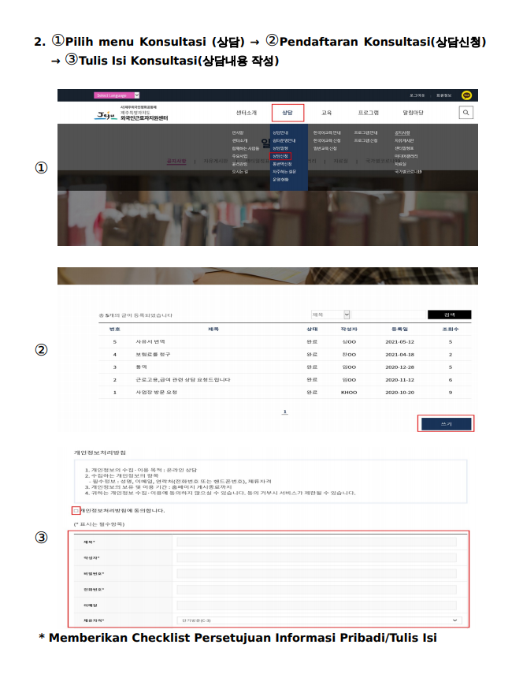Click the magnifier search icon in header
Image resolution: width=523 pixels, height=678 pixels.
pos(467,113)
